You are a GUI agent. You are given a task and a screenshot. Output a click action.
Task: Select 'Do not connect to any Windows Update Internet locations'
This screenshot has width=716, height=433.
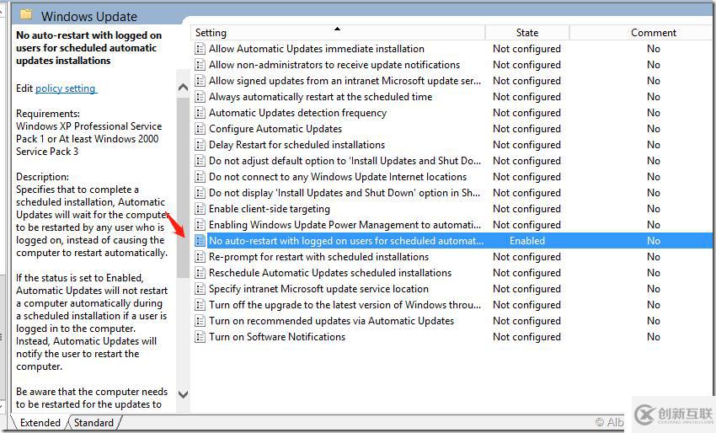point(338,177)
